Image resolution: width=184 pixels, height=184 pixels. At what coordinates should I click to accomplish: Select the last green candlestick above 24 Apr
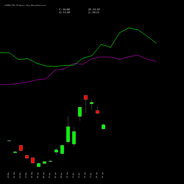(103, 127)
